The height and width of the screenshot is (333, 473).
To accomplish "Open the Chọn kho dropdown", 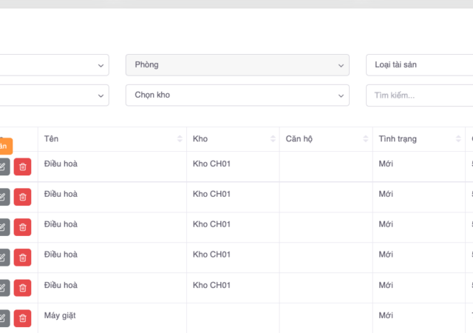I will tap(236, 95).
